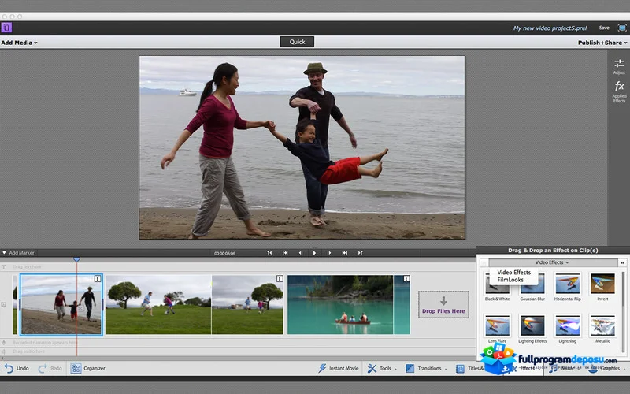Click the timeline horizontal scrollbar
This screenshot has width=630, height=394.
[238, 358]
